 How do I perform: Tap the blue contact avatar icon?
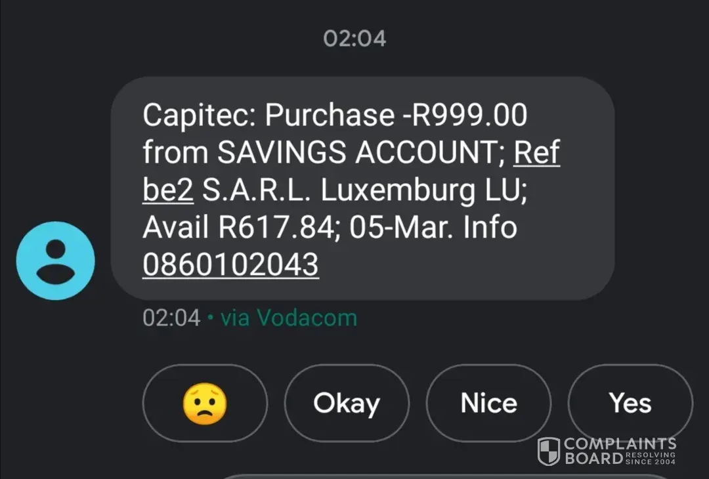click(55, 260)
